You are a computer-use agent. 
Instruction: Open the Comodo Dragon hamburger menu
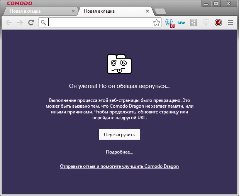(231, 23)
